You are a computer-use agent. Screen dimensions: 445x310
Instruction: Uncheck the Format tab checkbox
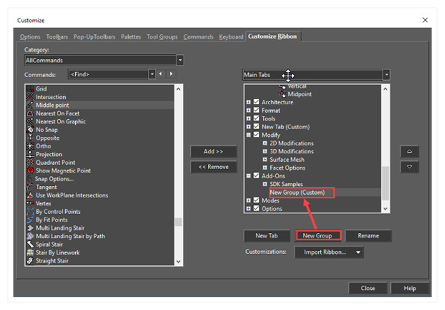coord(256,110)
